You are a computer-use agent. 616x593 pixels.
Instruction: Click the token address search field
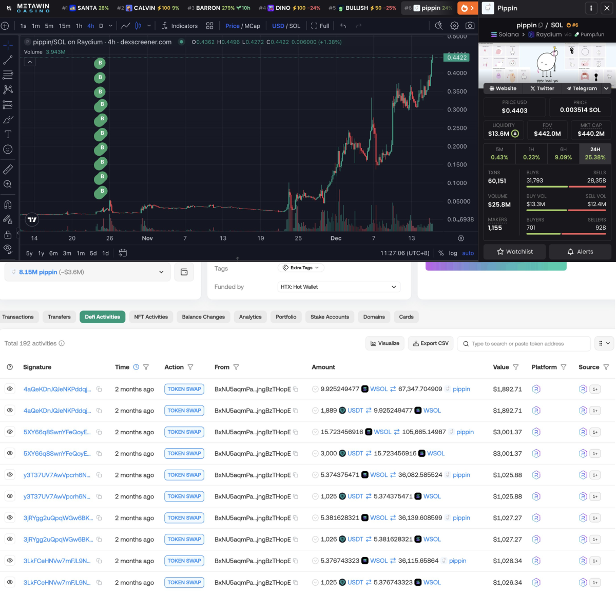coord(524,344)
